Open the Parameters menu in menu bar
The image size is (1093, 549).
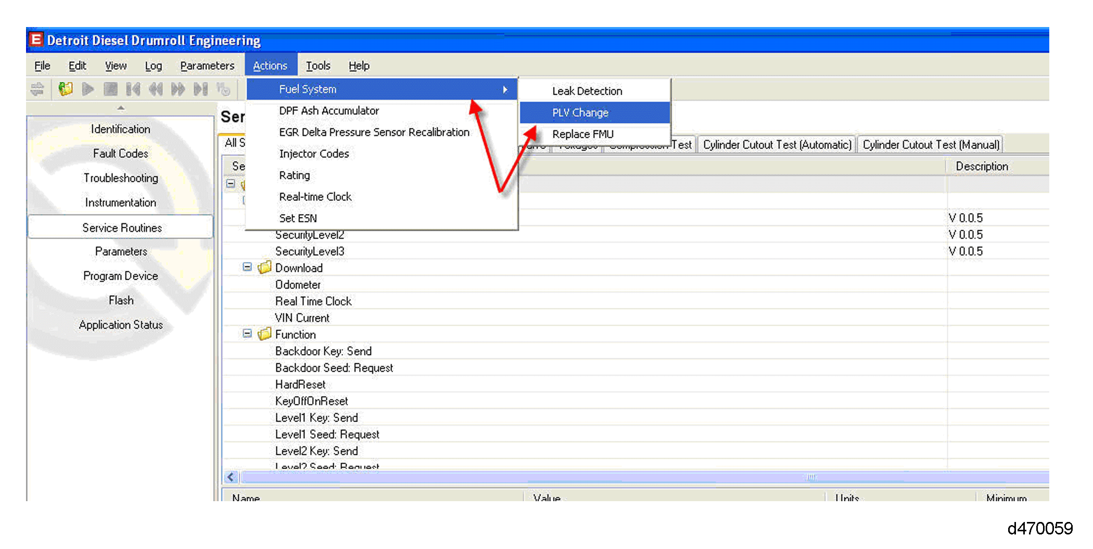[x=207, y=66]
